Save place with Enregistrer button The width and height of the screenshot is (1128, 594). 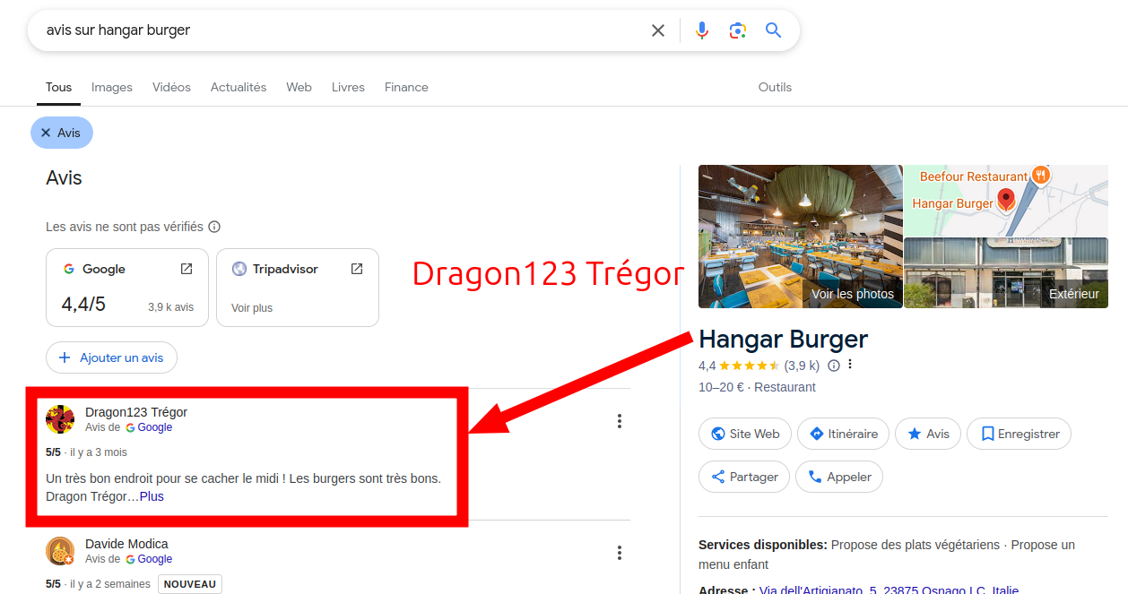[x=1020, y=434]
